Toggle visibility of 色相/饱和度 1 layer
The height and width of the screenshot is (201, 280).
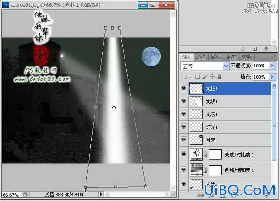184,170
